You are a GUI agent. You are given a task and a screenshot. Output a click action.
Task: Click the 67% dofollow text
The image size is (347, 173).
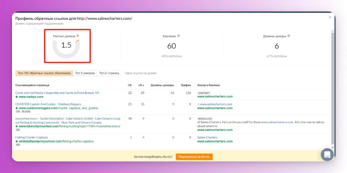click(x=277, y=56)
